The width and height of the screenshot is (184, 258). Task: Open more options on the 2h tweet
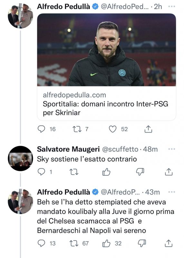click(172, 6)
